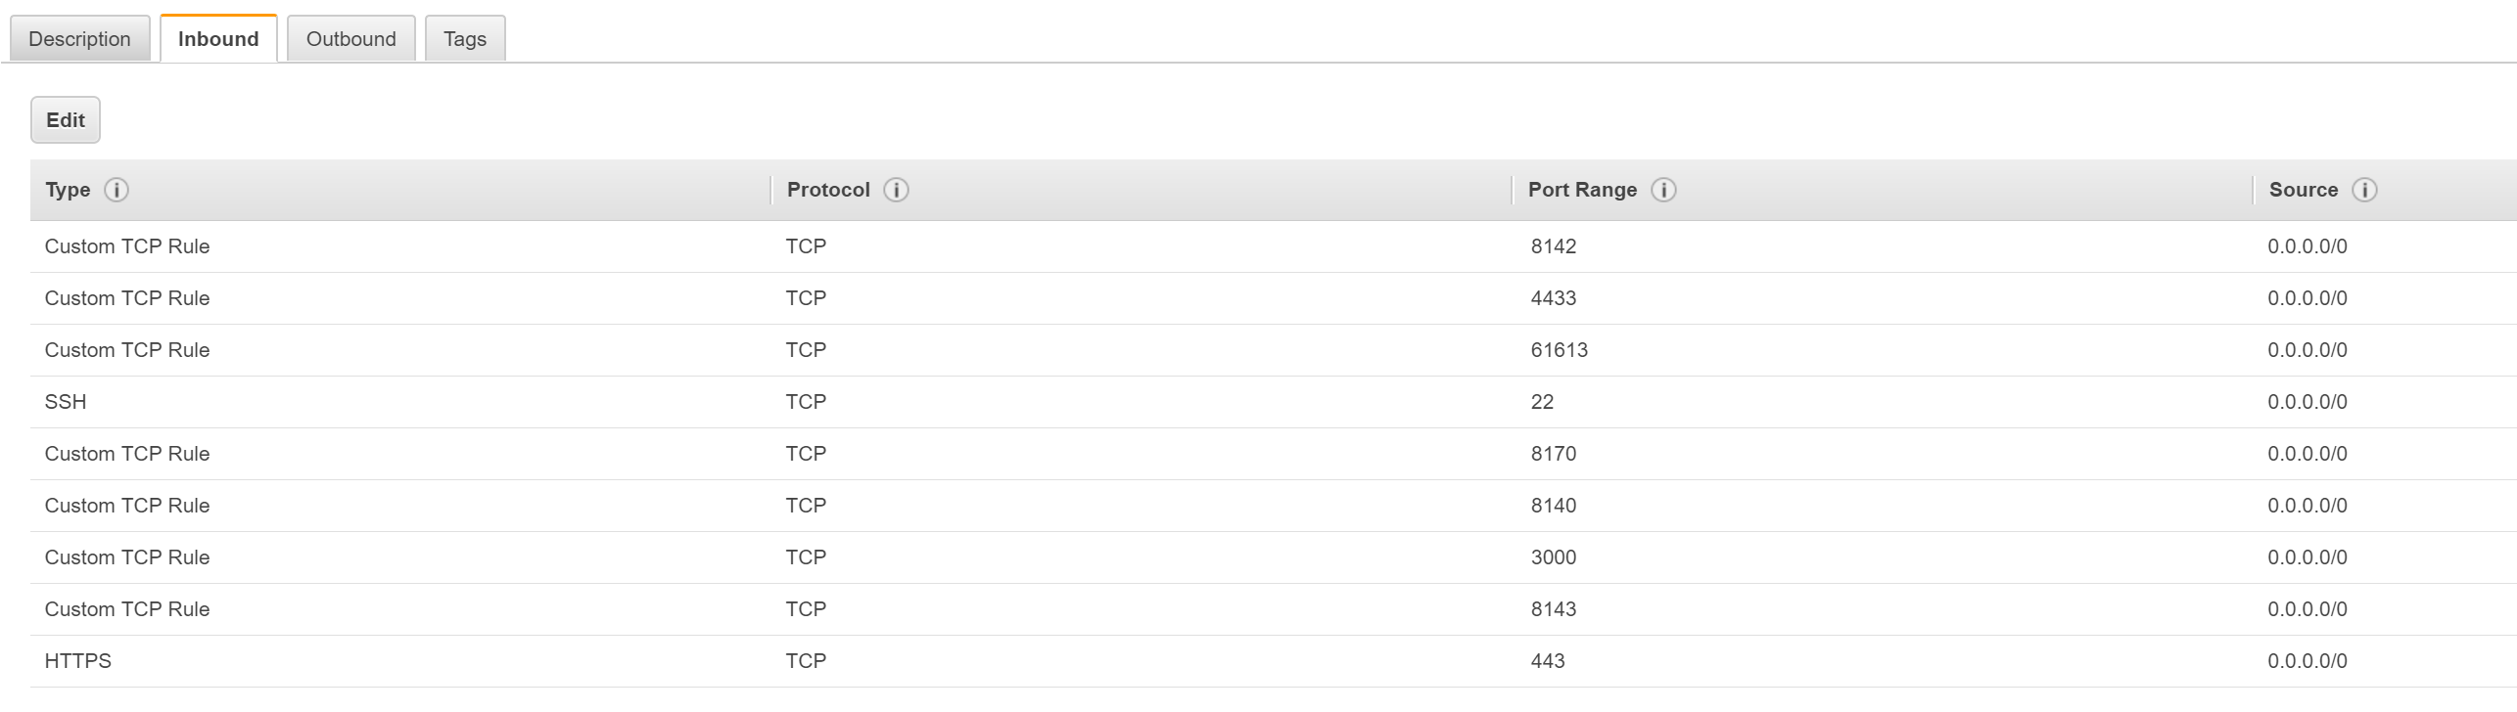This screenshot has width=2517, height=712.
Task: Select the HTTPS rule row
Action: point(78,661)
